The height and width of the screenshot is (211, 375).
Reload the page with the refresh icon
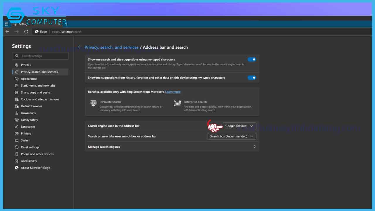(26, 32)
